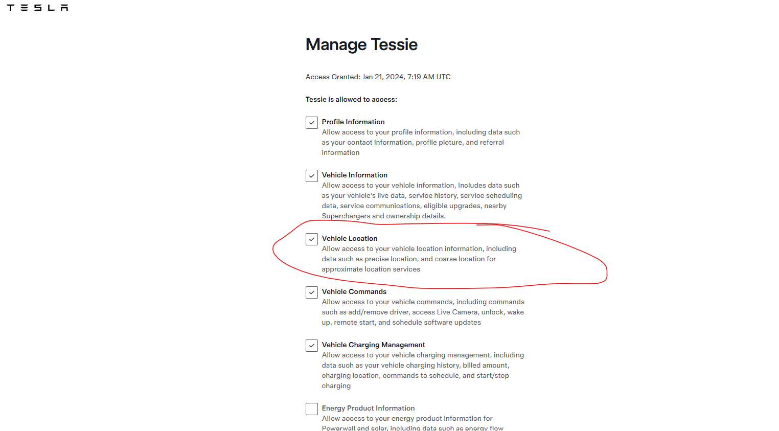Click the 'Profile Information' label text
This screenshot has width=779, height=431.
pyautogui.click(x=353, y=122)
